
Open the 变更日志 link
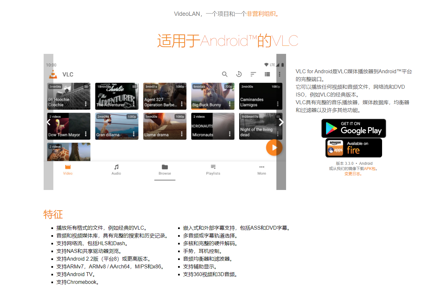click(352, 174)
